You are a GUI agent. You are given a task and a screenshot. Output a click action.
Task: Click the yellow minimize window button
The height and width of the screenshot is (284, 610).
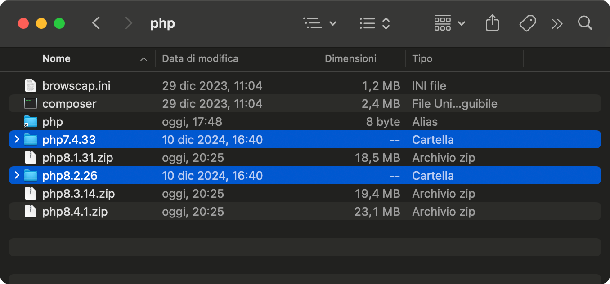tap(41, 23)
